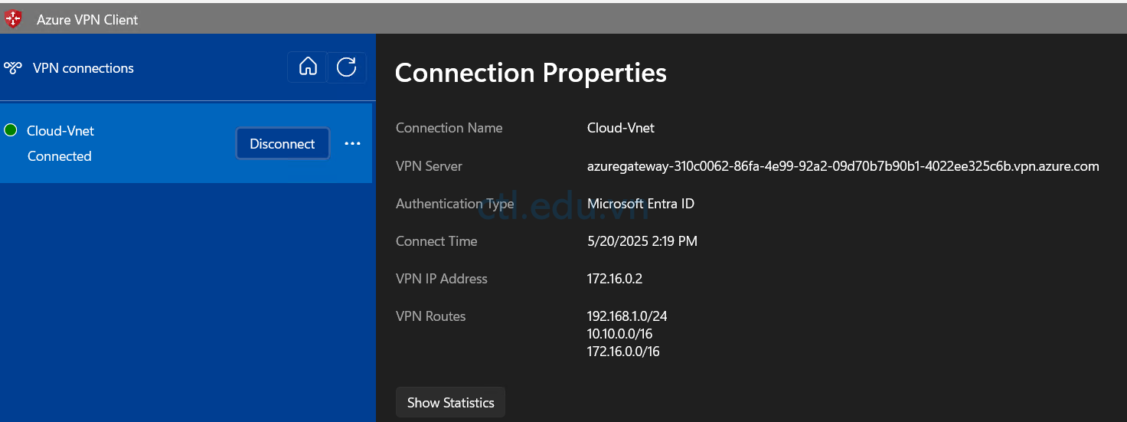Click the Azure VPN Client shield icon

[x=13, y=19]
